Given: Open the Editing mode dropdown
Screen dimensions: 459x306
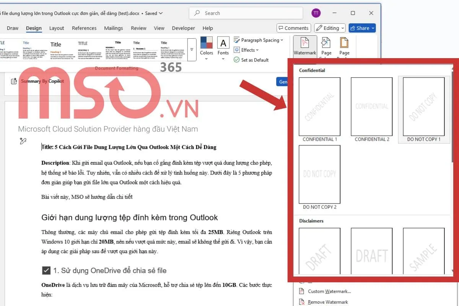Looking at the screenshot, I should pyautogui.click(x=330, y=28).
